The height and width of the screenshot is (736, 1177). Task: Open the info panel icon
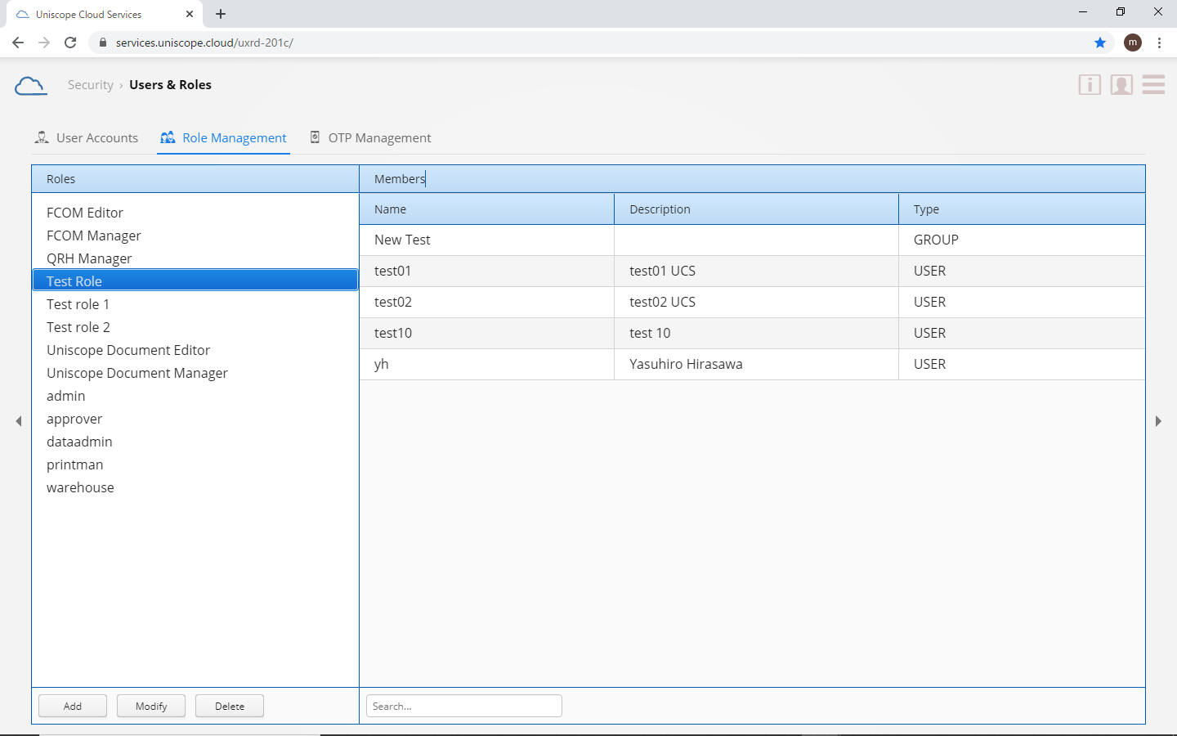click(1090, 85)
